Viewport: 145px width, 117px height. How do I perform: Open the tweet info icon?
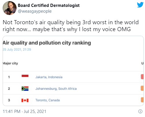point(140,112)
